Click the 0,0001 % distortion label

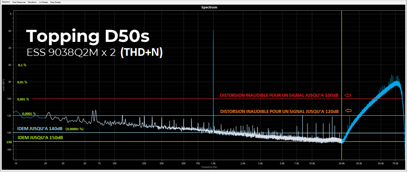[29, 113]
